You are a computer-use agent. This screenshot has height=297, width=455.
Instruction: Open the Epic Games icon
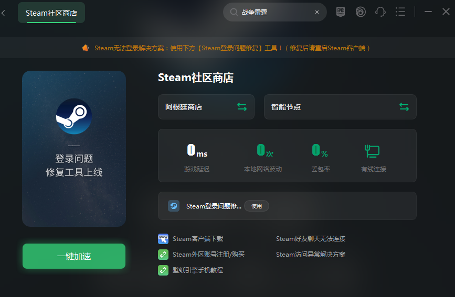coord(341,12)
